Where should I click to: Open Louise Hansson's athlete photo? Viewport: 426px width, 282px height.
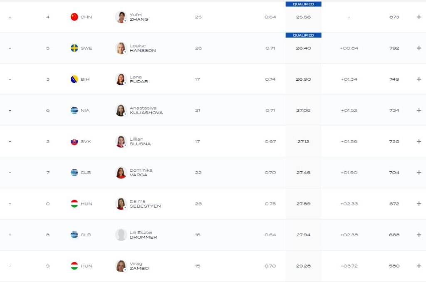[x=121, y=48]
